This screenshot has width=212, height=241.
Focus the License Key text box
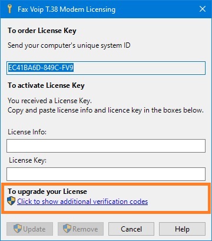click(x=106, y=174)
